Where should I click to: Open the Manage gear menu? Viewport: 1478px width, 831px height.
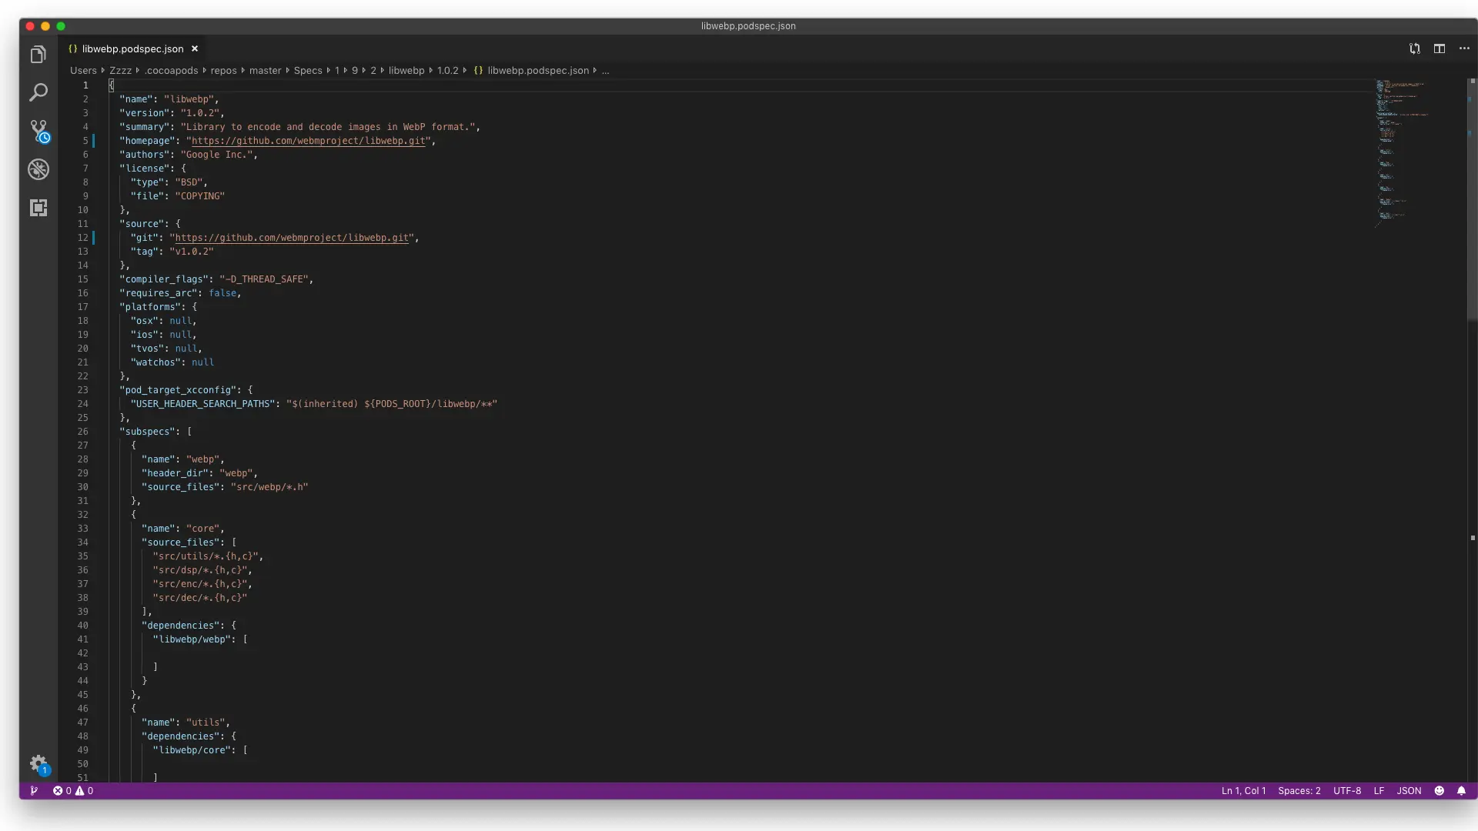(x=38, y=763)
